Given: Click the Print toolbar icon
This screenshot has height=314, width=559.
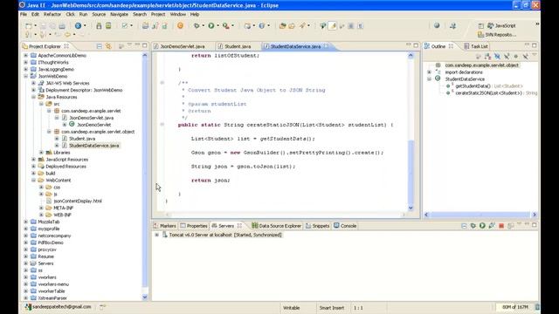Looking at the screenshot, I should (62, 25).
